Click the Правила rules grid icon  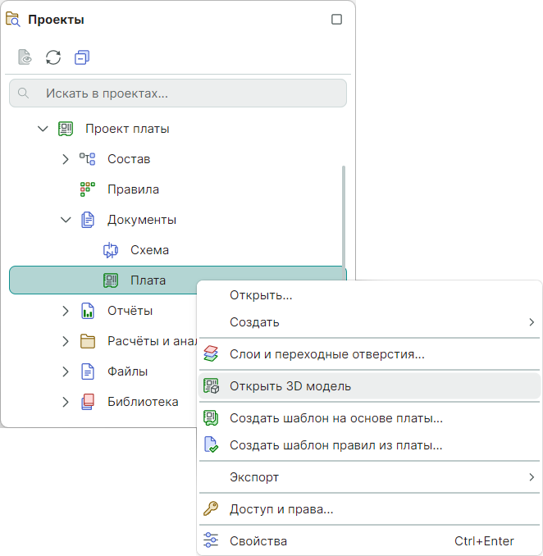tap(88, 189)
